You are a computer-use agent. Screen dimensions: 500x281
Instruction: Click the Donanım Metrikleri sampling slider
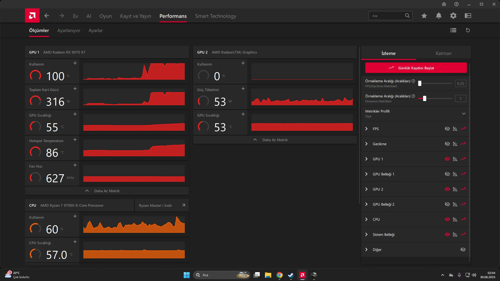(x=425, y=98)
